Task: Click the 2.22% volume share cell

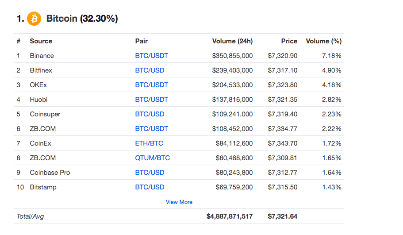Action: pyautogui.click(x=331, y=129)
